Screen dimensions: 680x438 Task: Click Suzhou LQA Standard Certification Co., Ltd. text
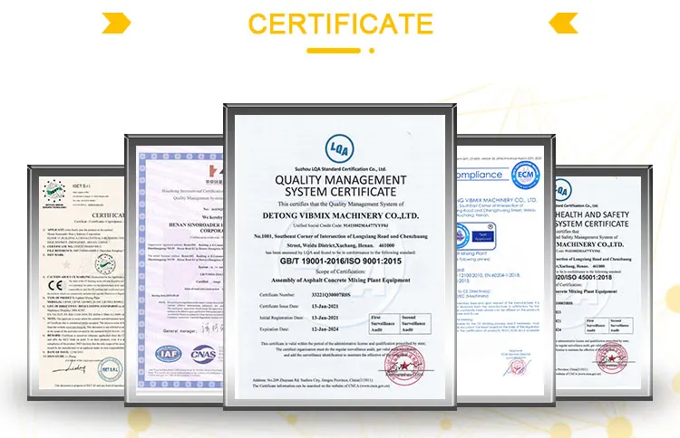point(340,169)
